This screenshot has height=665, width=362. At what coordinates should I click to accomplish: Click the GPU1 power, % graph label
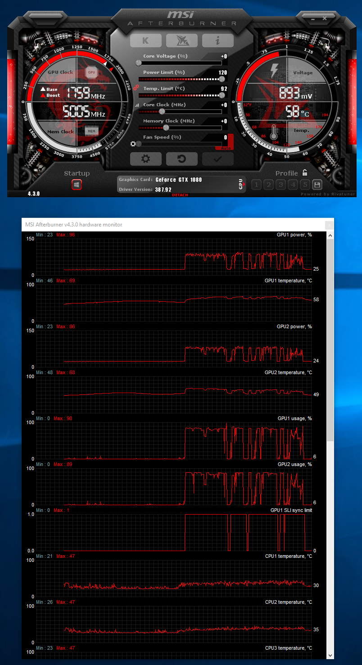294,235
